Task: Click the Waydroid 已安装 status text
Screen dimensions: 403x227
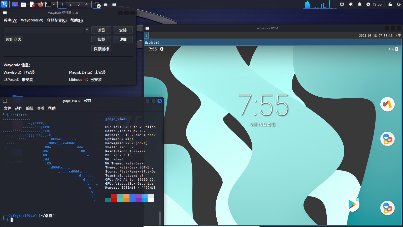Action: [x=19, y=72]
